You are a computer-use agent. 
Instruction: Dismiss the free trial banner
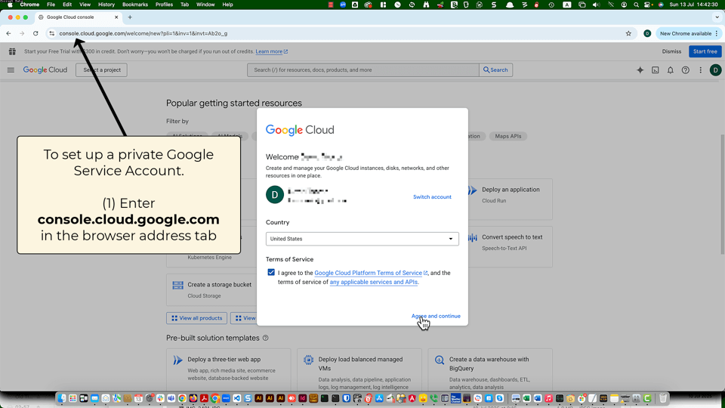pos(671,51)
